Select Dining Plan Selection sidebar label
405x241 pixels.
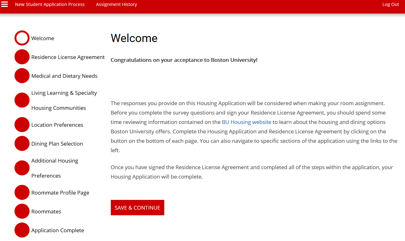[57, 144]
